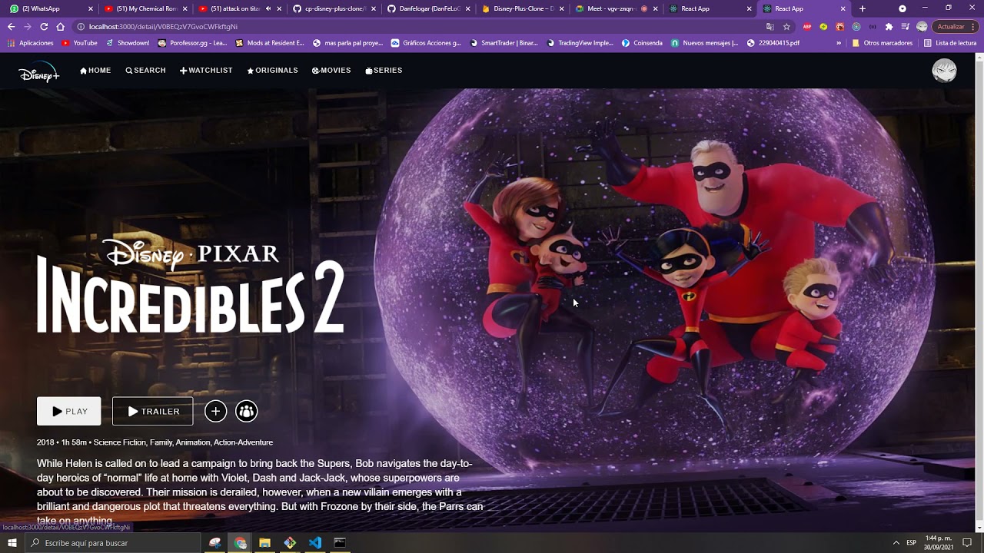Open Otros marcadores folder
984x553 pixels.
[x=883, y=43]
